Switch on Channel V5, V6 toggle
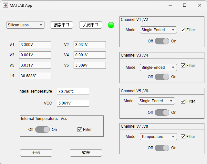The height and width of the screenshot is (164, 207). coord(162,113)
